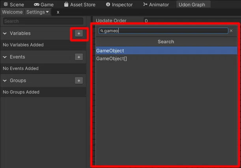Close graph tab with x
This screenshot has width=241, height=168.
[58, 12]
